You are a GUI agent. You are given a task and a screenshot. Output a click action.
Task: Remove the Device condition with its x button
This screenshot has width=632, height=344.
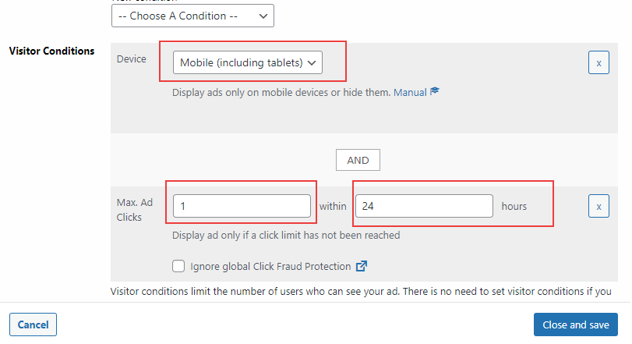pos(598,62)
